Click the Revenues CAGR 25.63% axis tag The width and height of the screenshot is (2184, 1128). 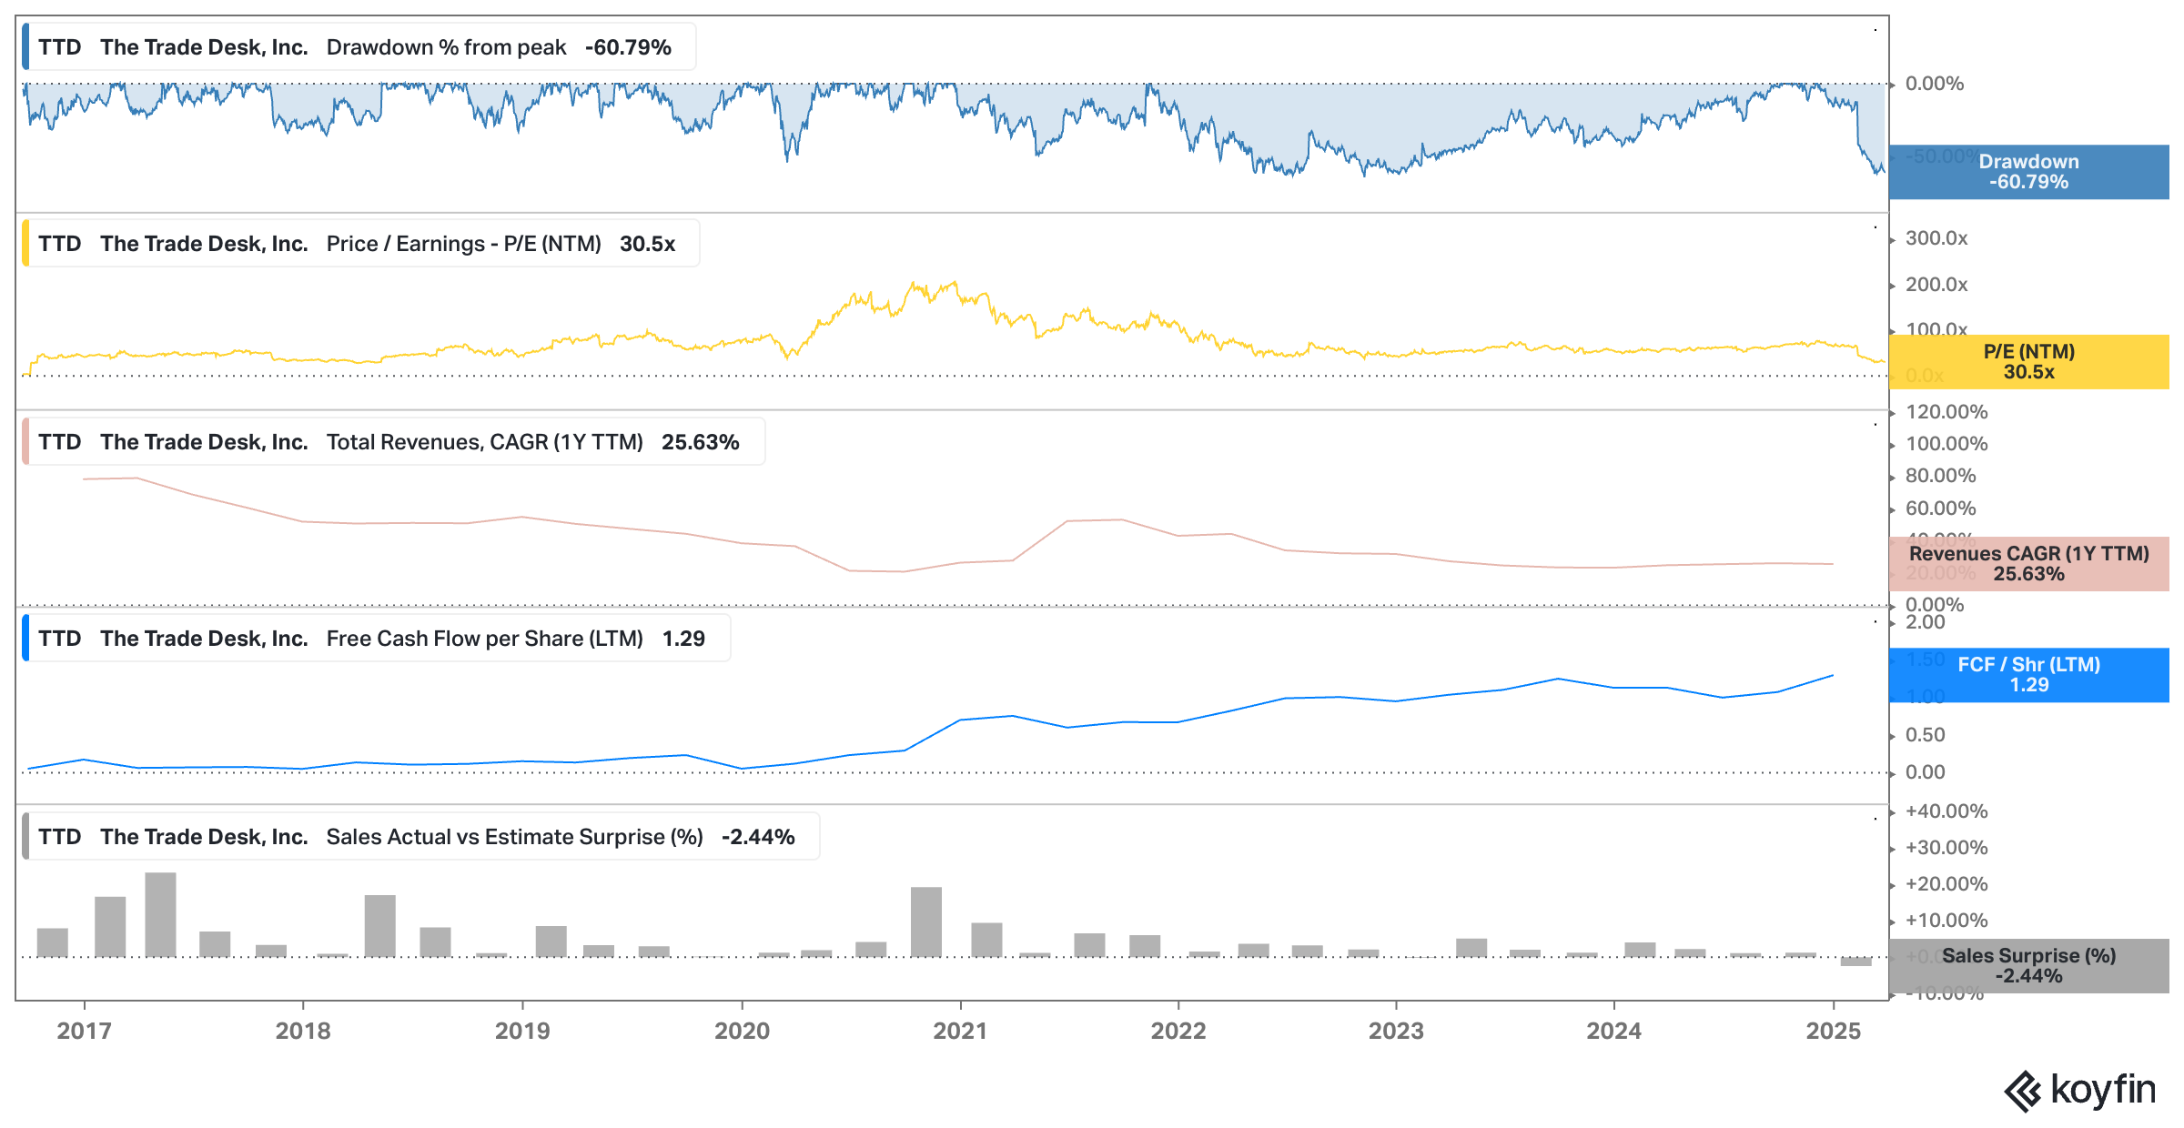pyautogui.click(x=2029, y=564)
